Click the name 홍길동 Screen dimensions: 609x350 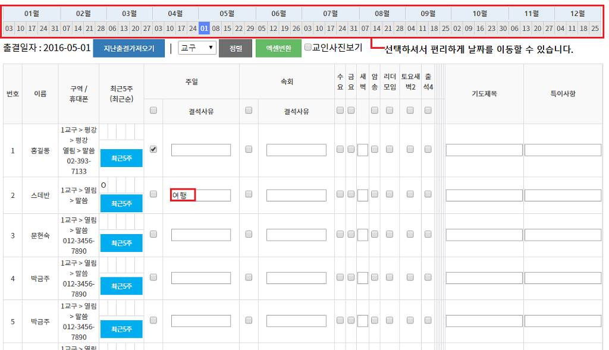(x=40, y=150)
